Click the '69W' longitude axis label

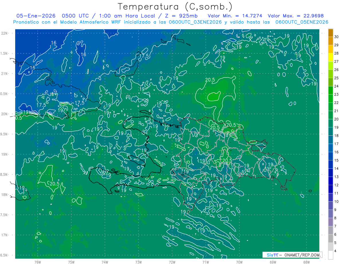(x=273, y=262)
